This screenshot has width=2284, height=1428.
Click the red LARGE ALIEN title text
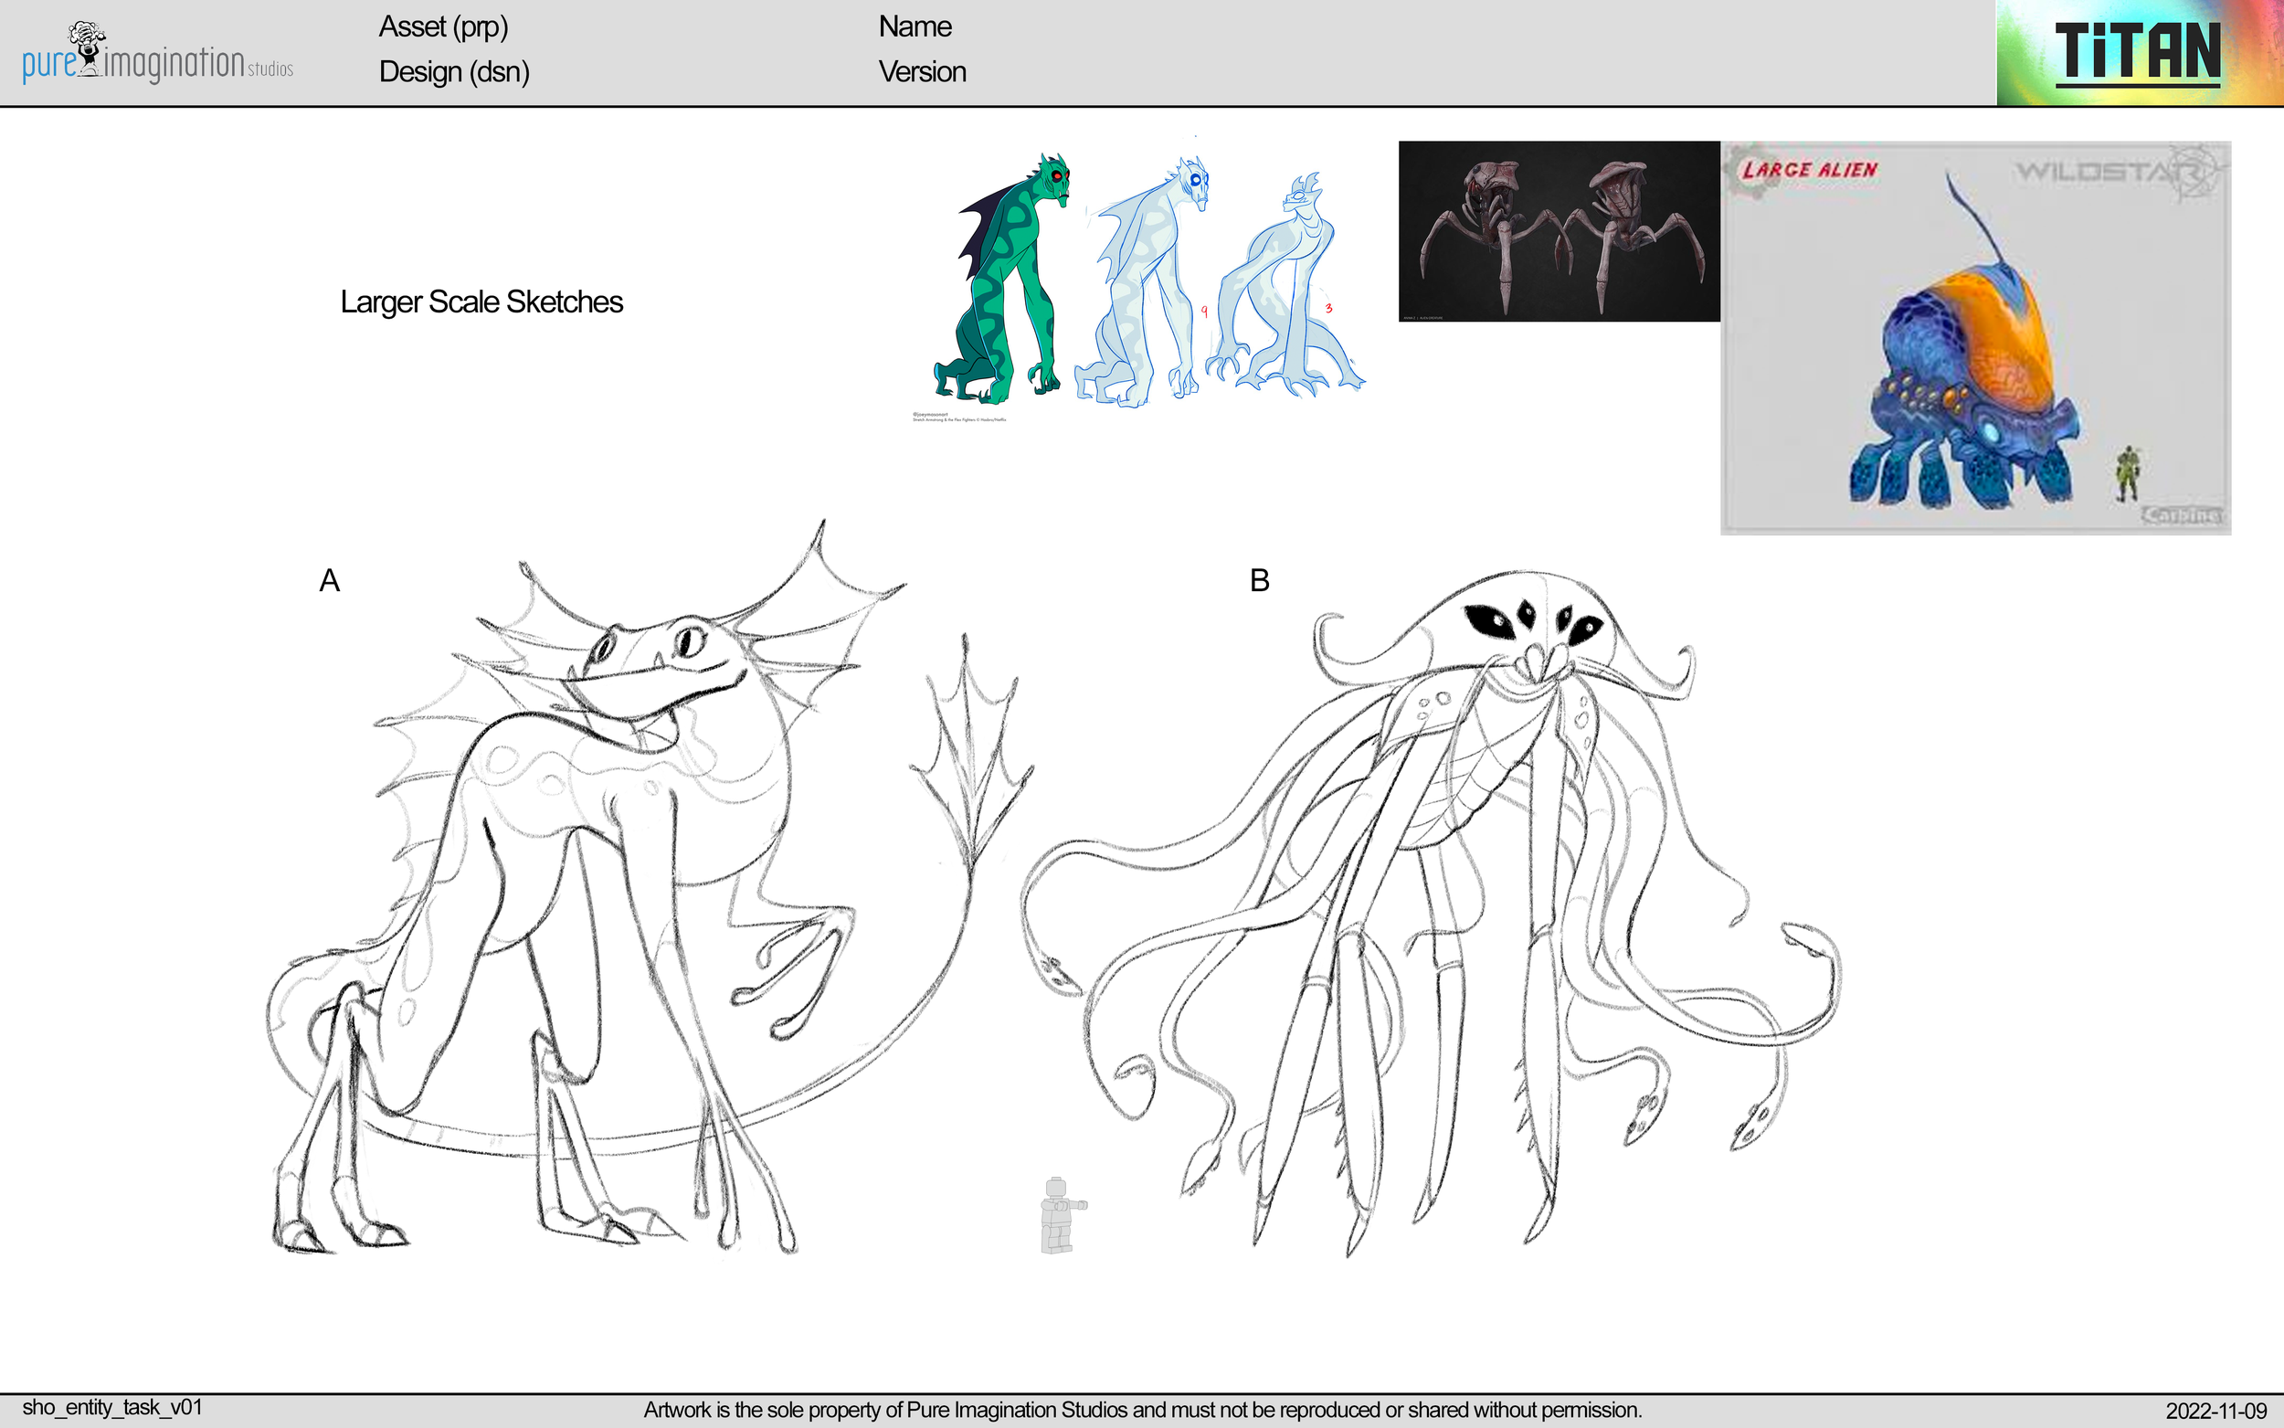[1809, 170]
